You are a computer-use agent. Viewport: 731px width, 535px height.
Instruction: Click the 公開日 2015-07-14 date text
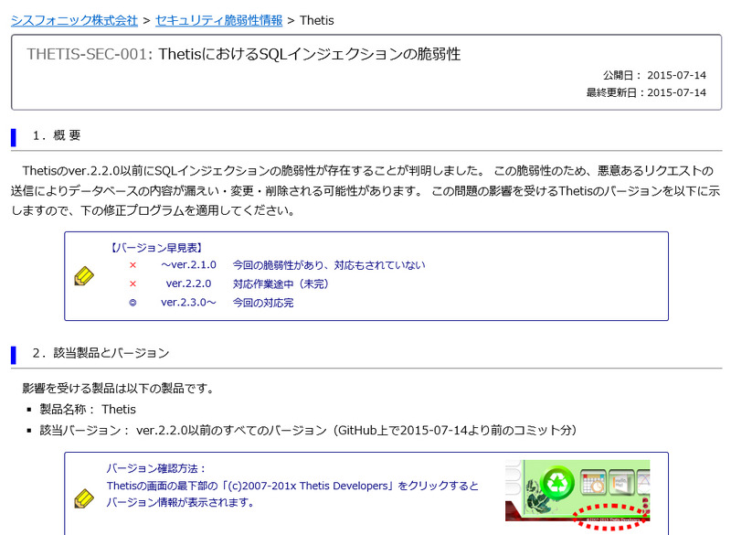654,75
